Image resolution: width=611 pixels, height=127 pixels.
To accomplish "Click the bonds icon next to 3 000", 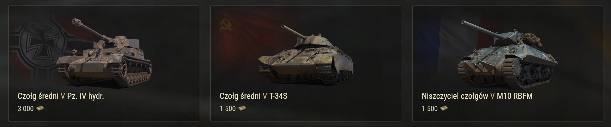I will (x=40, y=108).
